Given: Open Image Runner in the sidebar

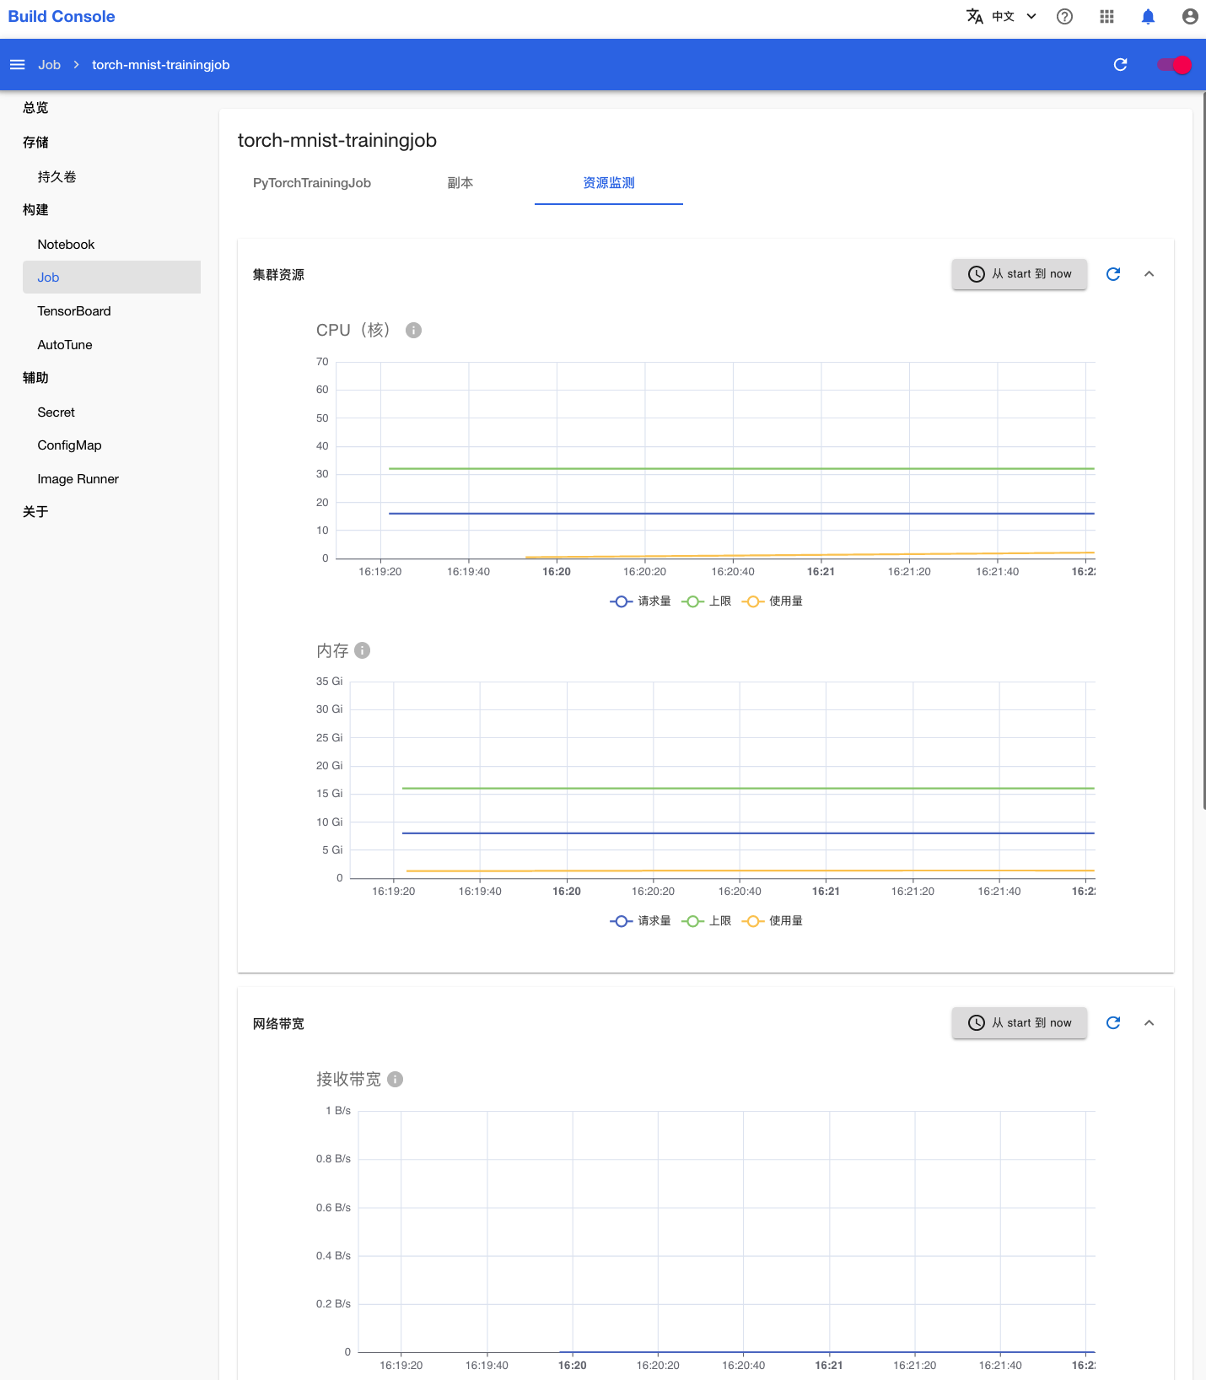Looking at the screenshot, I should point(78,479).
